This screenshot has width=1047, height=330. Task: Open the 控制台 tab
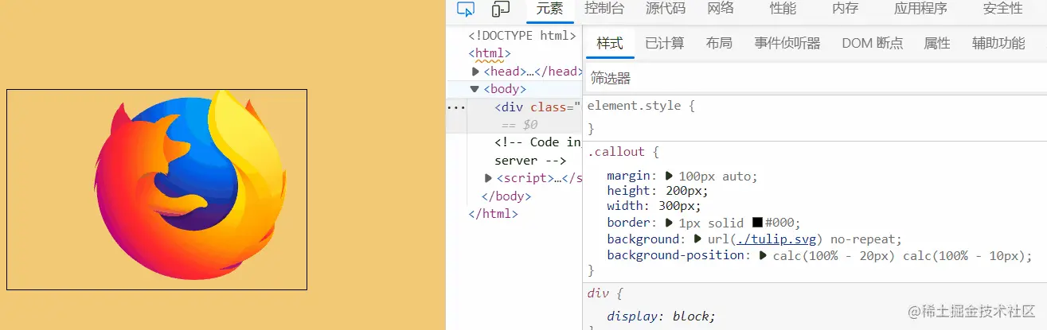click(604, 9)
